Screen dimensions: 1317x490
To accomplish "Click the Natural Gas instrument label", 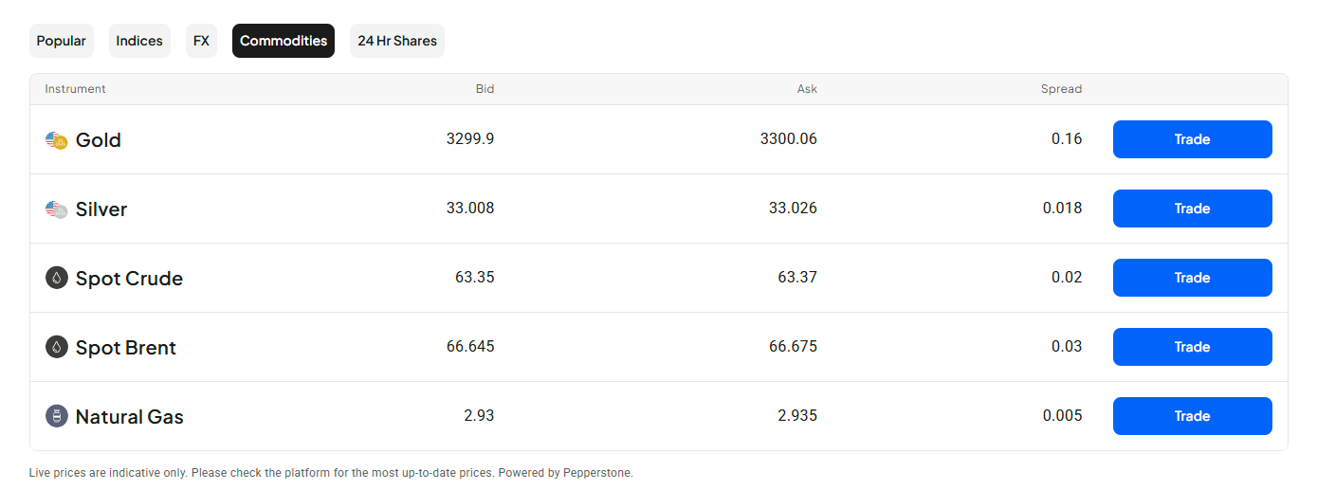I will pyautogui.click(x=130, y=417).
